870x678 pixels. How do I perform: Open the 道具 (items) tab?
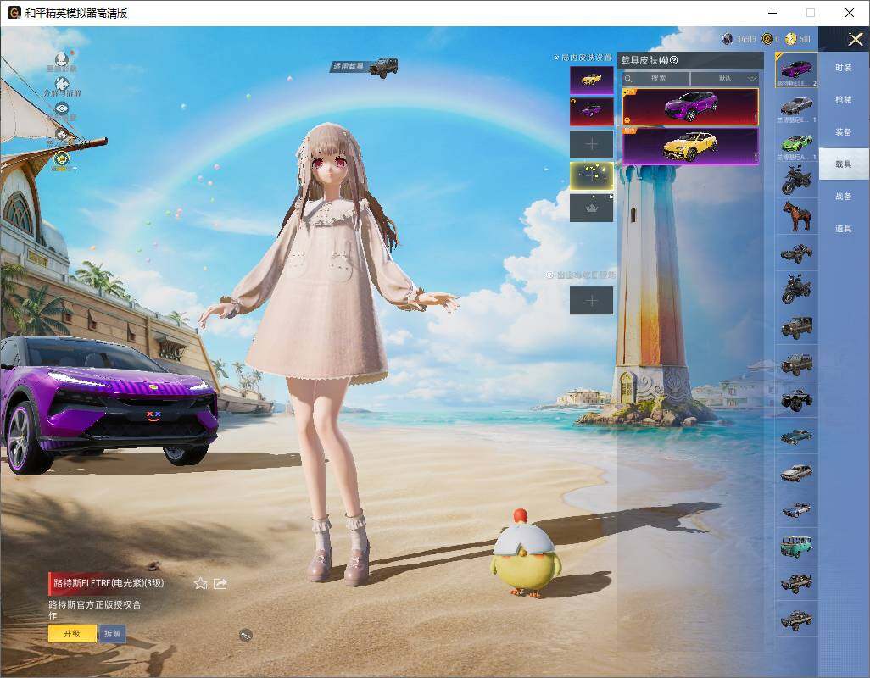pos(844,229)
